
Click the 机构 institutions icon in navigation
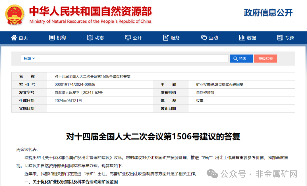click(51, 37)
